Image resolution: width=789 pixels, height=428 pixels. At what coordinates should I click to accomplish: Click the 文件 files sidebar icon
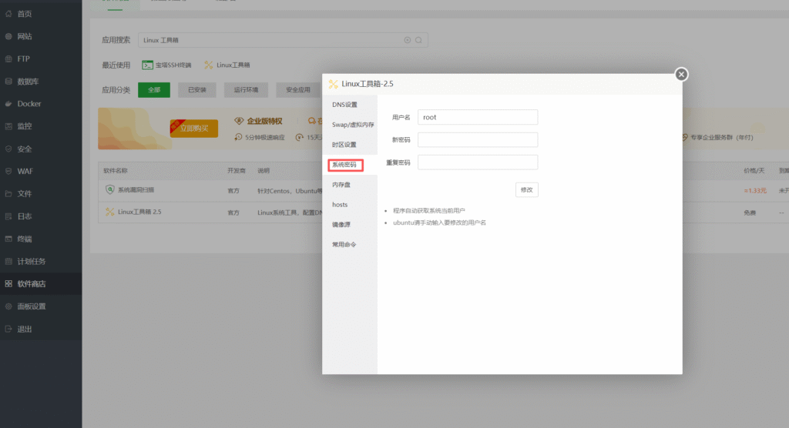click(9, 194)
